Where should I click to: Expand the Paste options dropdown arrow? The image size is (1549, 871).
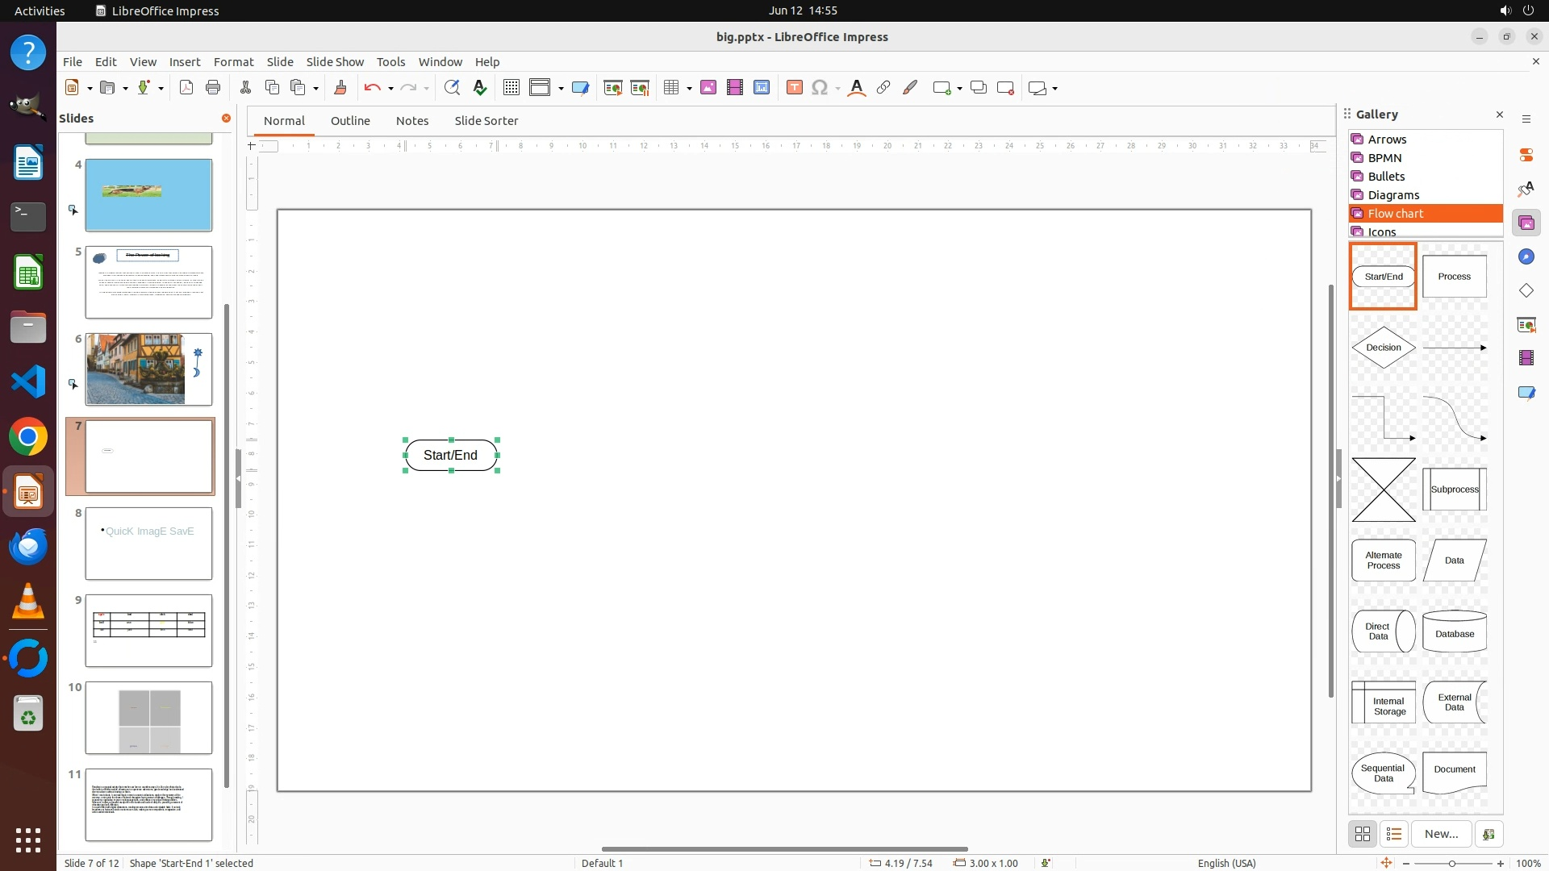[x=315, y=89]
